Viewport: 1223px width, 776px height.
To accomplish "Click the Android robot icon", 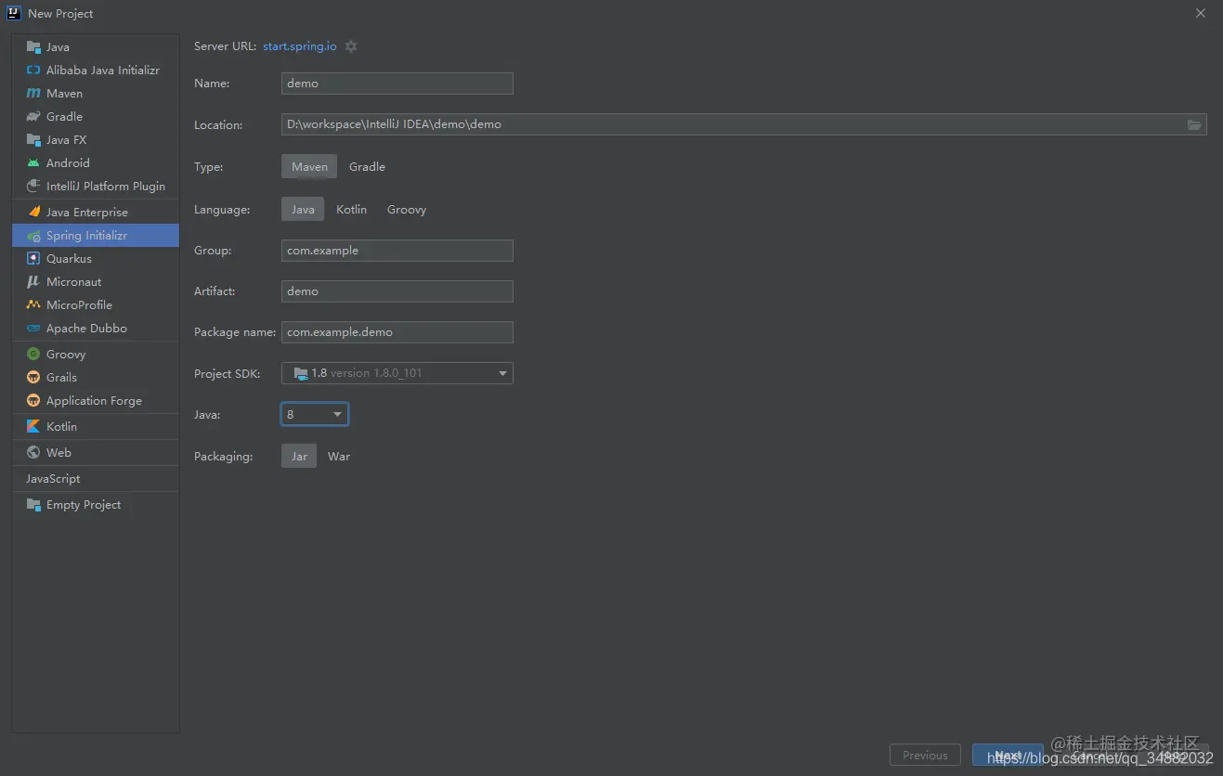I will (x=33, y=162).
